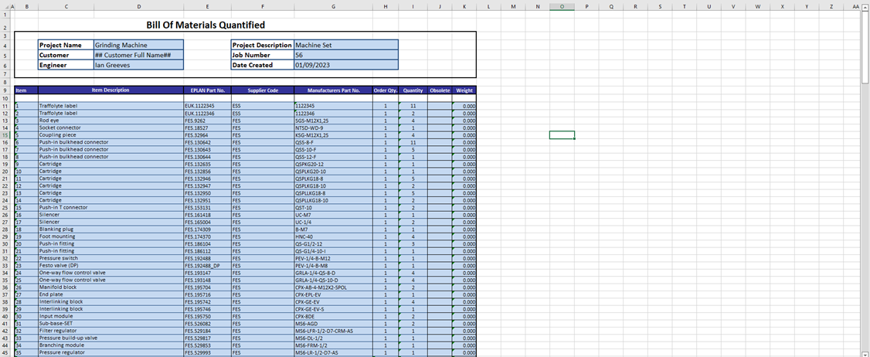Click the 'Item Description' header cell
Image resolution: width=870 pixels, height=357 pixels.
[110, 90]
